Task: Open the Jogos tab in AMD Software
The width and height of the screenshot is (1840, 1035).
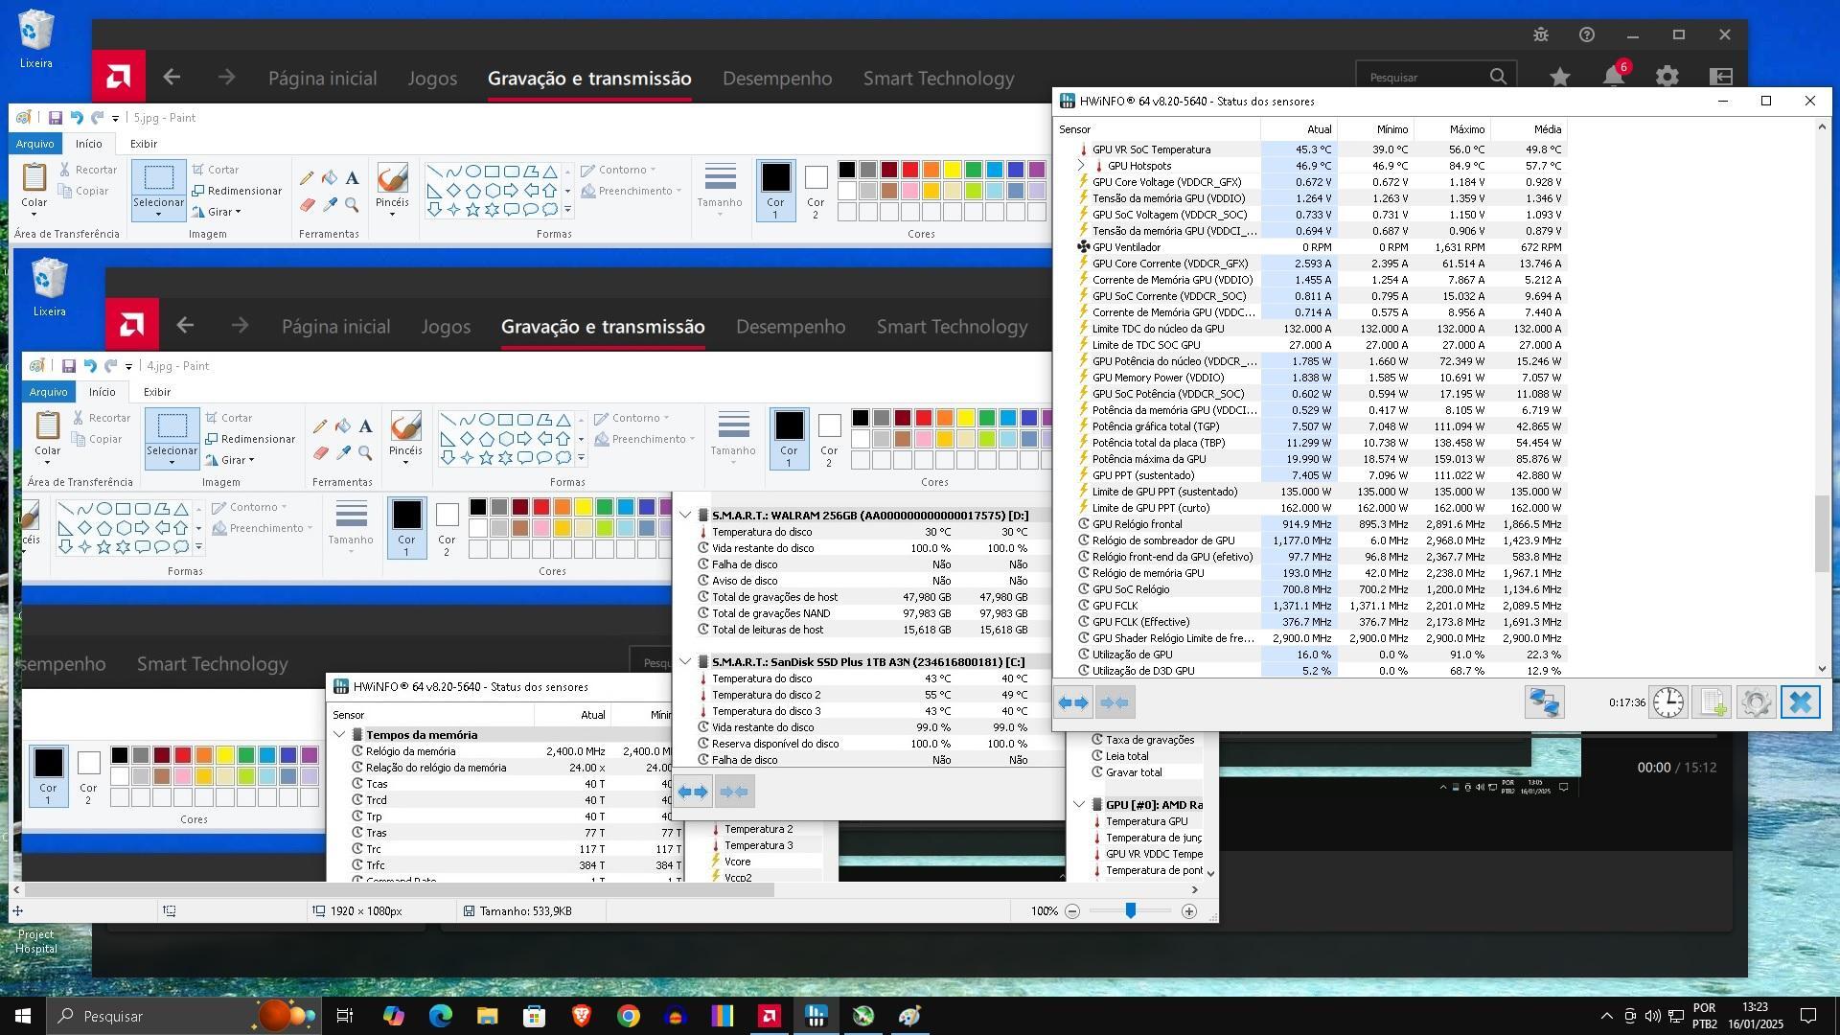Action: [432, 78]
